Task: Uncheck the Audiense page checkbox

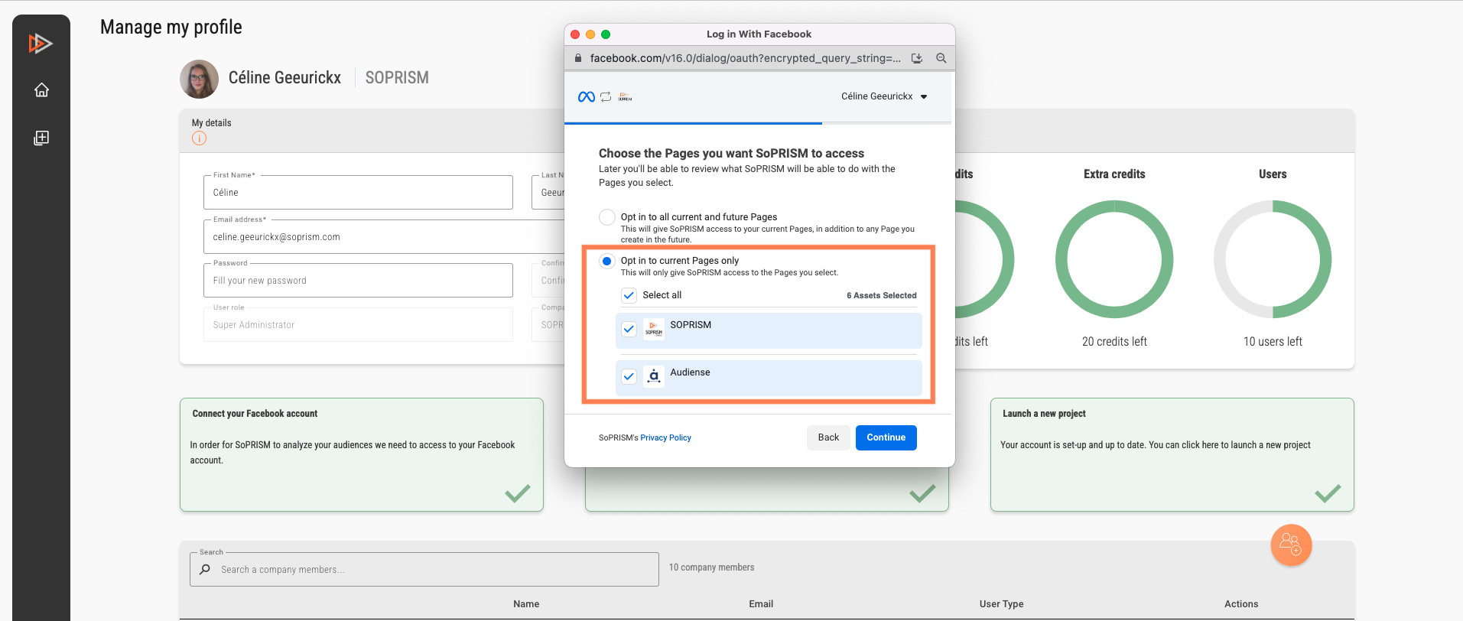Action: (x=629, y=376)
